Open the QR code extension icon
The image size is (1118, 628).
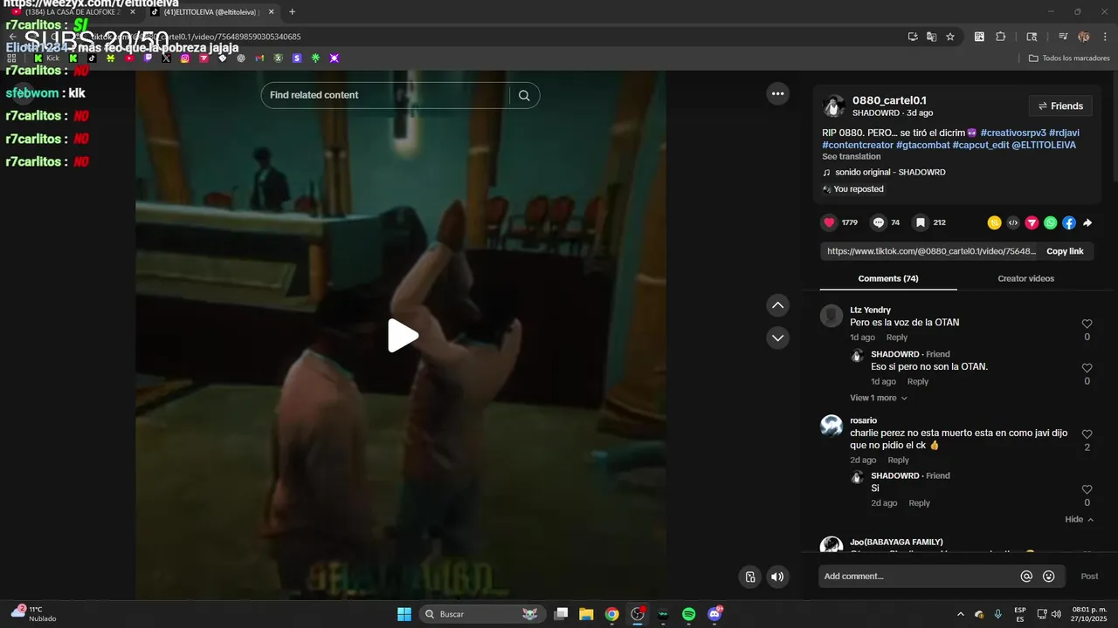(979, 37)
